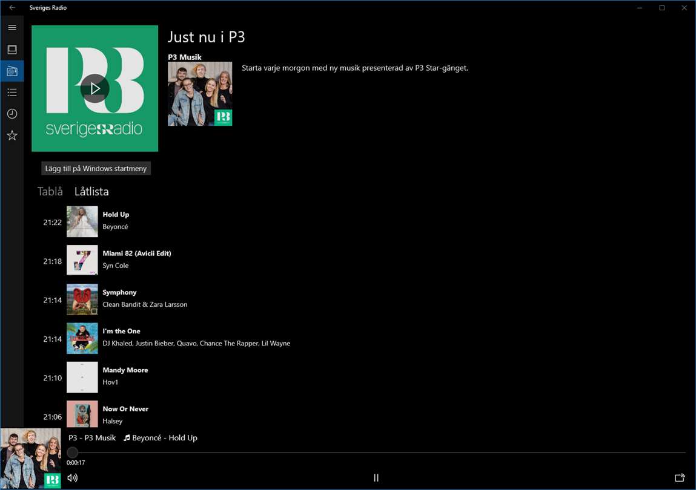Click the Mandy Moore album cover
The height and width of the screenshot is (490, 696).
pyautogui.click(x=82, y=377)
